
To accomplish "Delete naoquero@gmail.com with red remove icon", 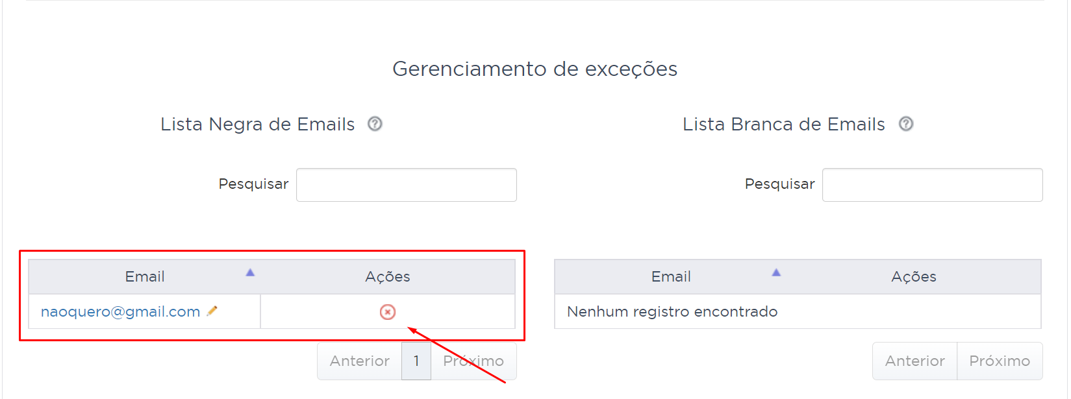I will (388, 312).
